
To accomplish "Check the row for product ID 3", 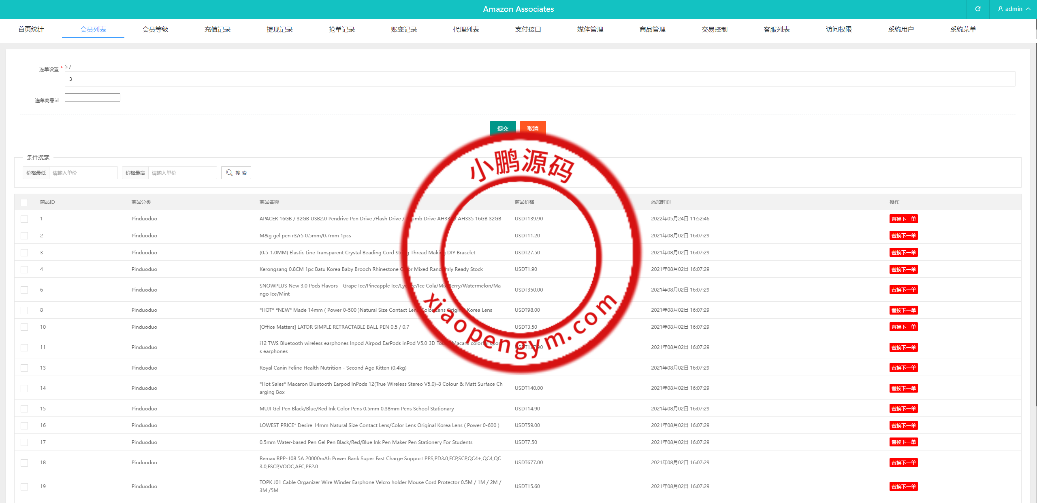I will (x=24, y=253).
